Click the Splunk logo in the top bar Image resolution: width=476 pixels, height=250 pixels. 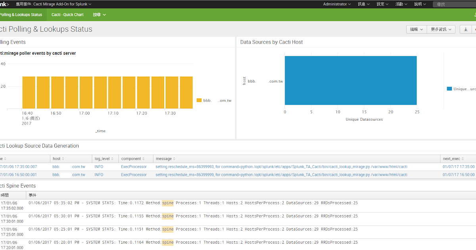pyautogui.click(x=4, y=4)
